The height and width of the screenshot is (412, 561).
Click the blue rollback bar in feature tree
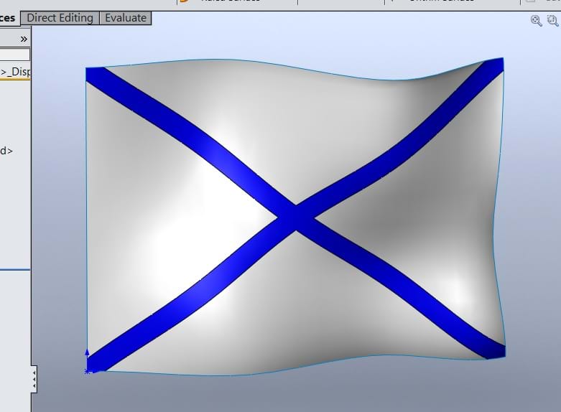pyautogui.click(x=14, y=270)
